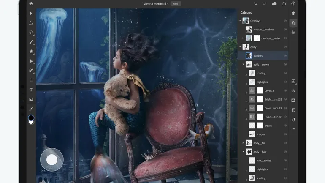The image size is (325, 183).
Task: Hide the hair__strings layer
Action: pyautogui.click(x=285, y=160)
